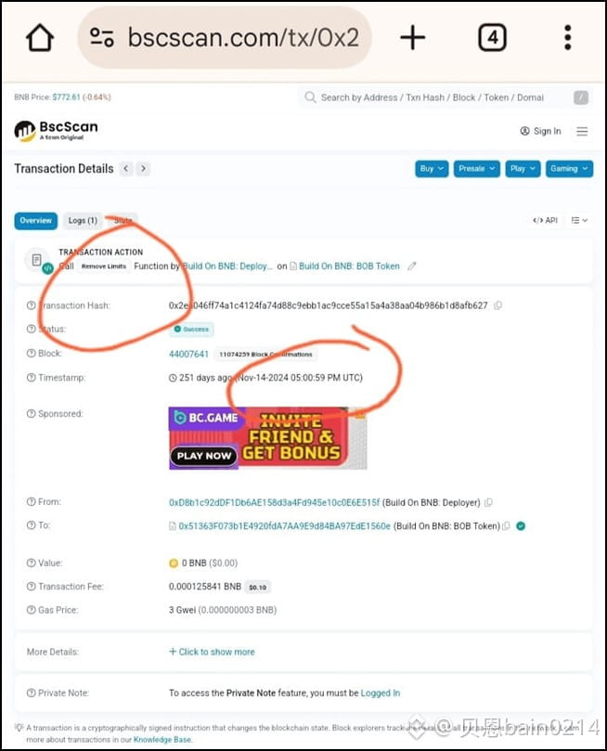The image size is (607, 751).
Task: Click the Remove Limits function badge
Action: click(103, 266)
